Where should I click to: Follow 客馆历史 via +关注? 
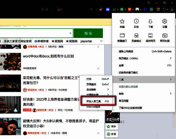tap(41, 90)
